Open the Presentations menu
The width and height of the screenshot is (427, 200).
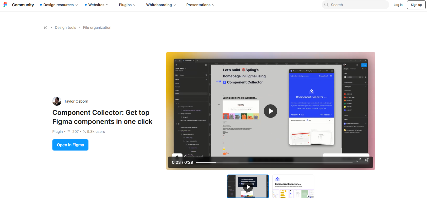tap(200, 5)
